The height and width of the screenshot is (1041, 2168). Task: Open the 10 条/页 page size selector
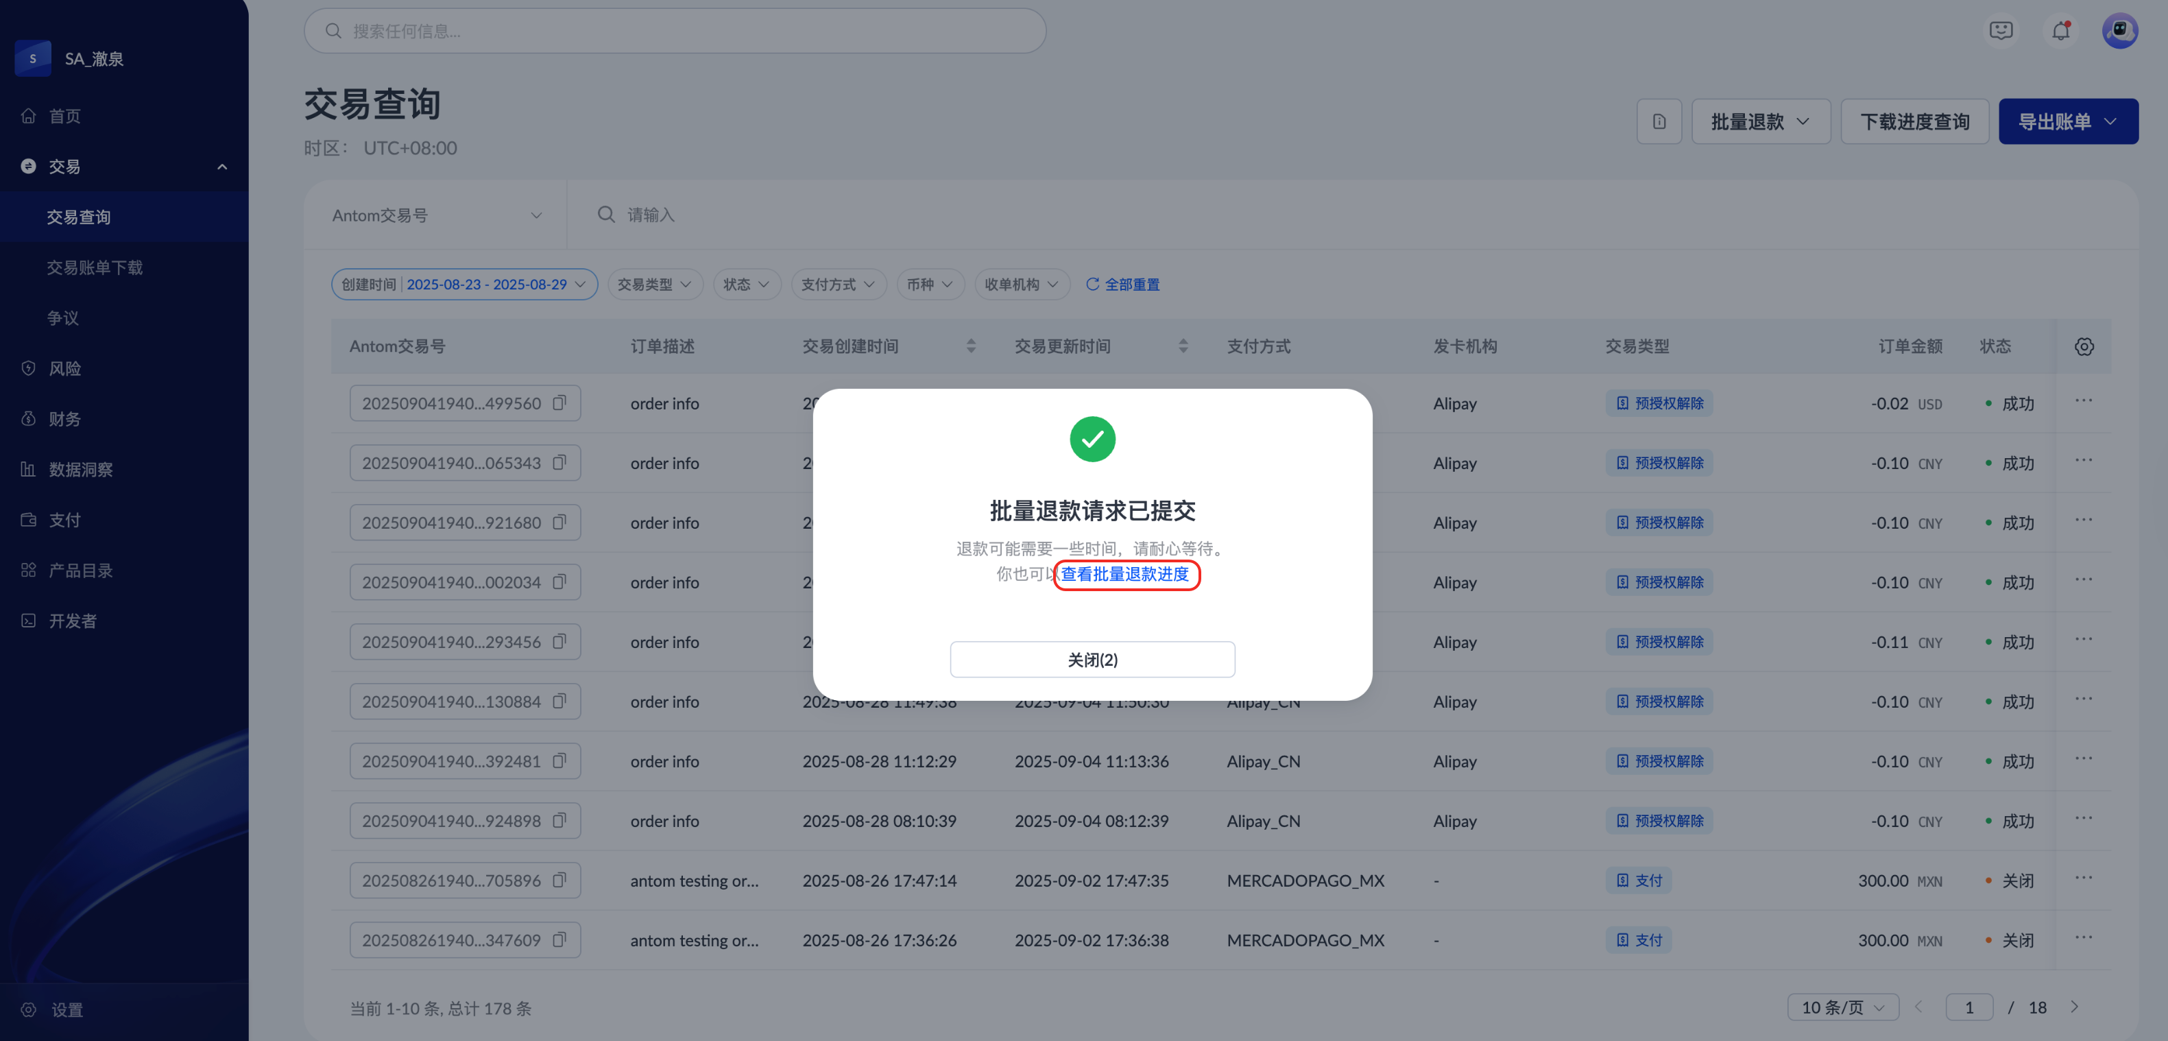coord(1842,1007)
